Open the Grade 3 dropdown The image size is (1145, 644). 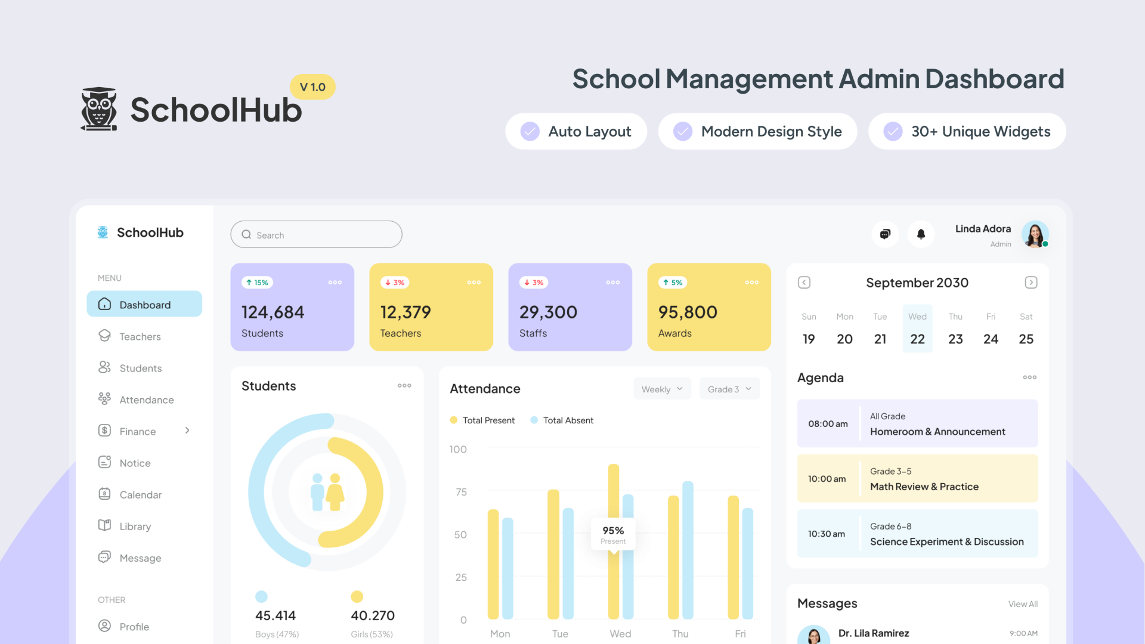click(x=729, y=389)
